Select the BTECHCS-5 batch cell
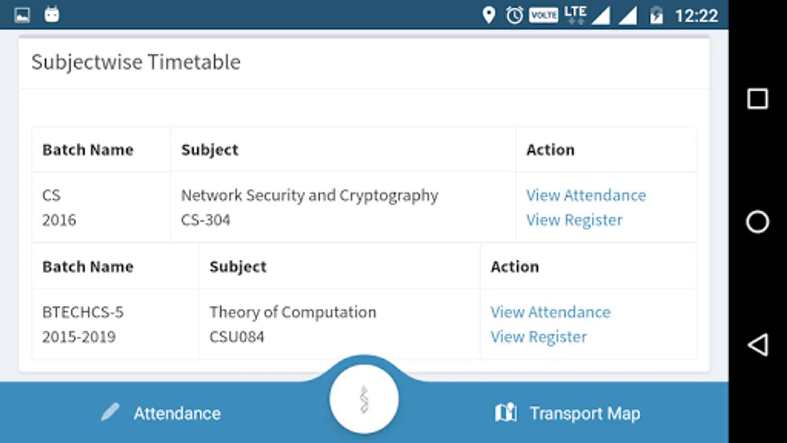This screenshot has height=443, width=787. [x=83, y=312]
